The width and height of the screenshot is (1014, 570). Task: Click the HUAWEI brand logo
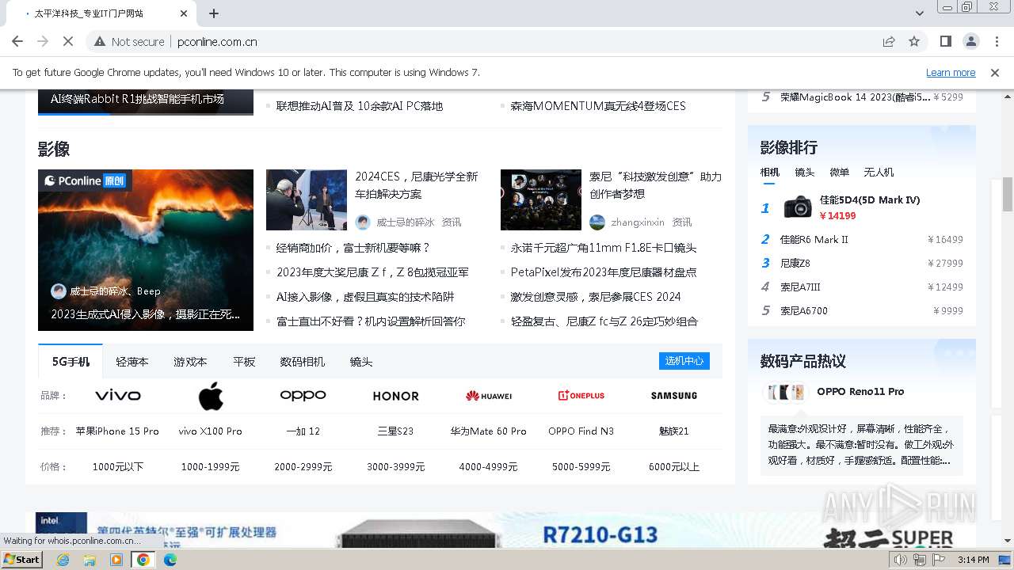(x=489, y=396)
